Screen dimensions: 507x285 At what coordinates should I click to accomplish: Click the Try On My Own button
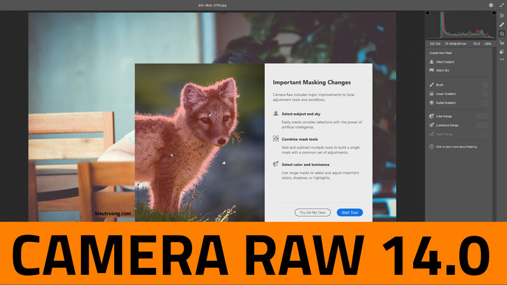(312, 212)
